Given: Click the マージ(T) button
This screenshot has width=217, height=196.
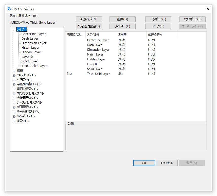Looking at the screenshot, I should 158,26.
